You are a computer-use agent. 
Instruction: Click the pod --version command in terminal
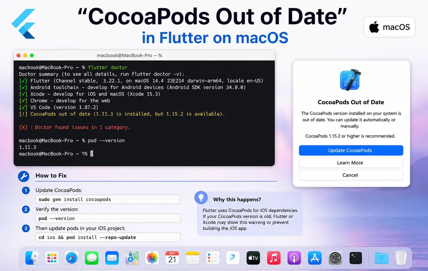(x=106, y=141)
